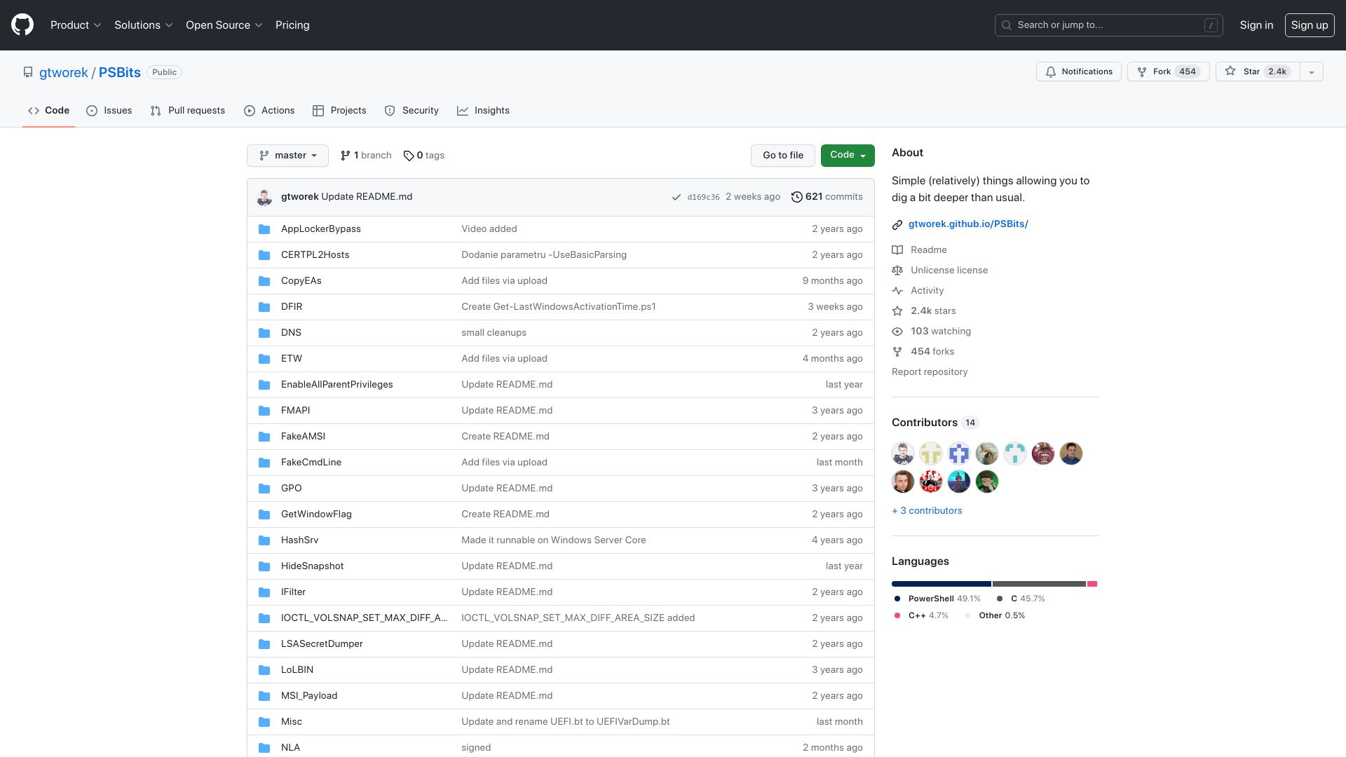Click the eye icon beside 103 watching
Viewport: 1346px width, 757px height.
(x=897, y=332)
